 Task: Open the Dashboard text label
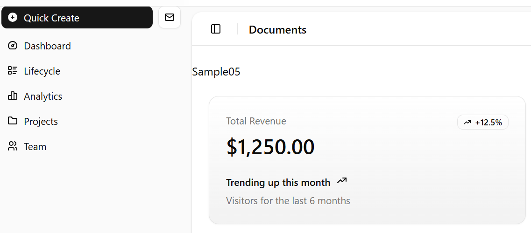(x=47, y=46)
